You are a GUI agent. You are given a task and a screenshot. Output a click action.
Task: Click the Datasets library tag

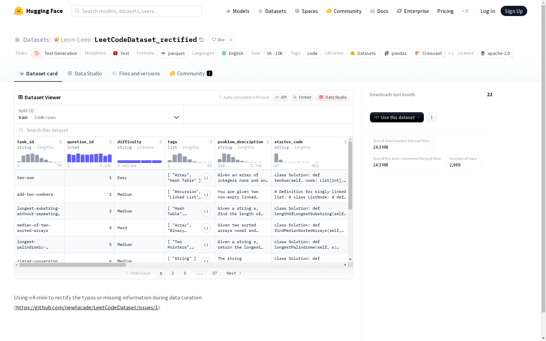[x=363, y=53]
